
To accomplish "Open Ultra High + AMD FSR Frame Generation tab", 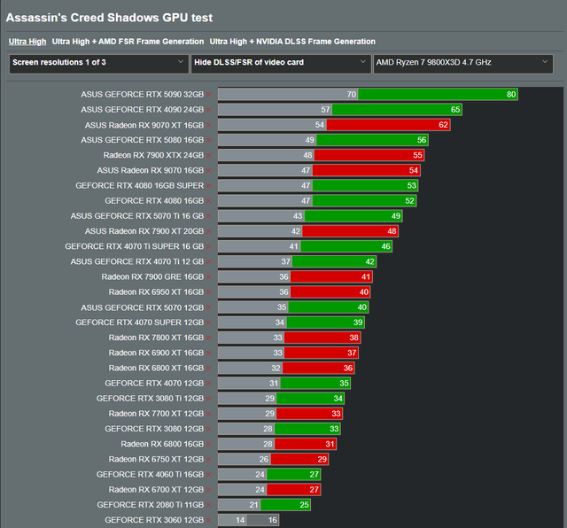I will click(128, 42).
